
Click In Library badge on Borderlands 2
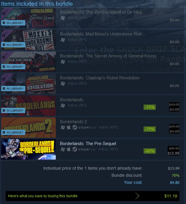pos(13,132)
